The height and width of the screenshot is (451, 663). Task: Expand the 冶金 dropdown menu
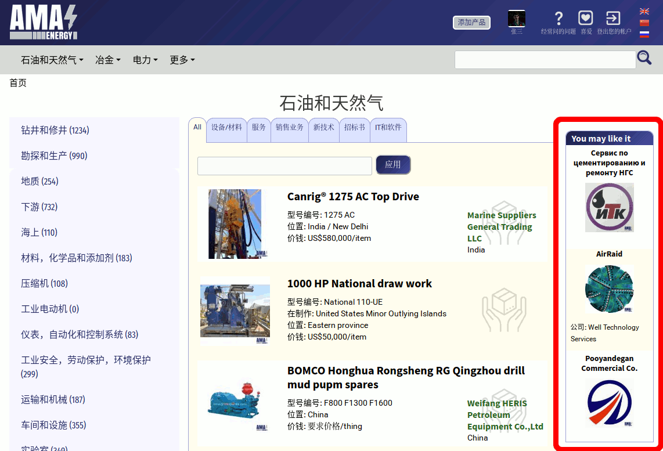coord(108,60)
